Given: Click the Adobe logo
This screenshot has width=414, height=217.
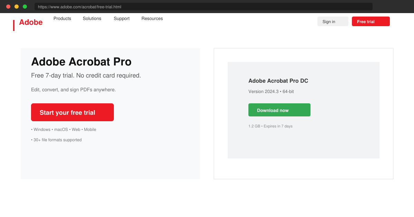Looking at the screenshot, I should 31,22.
